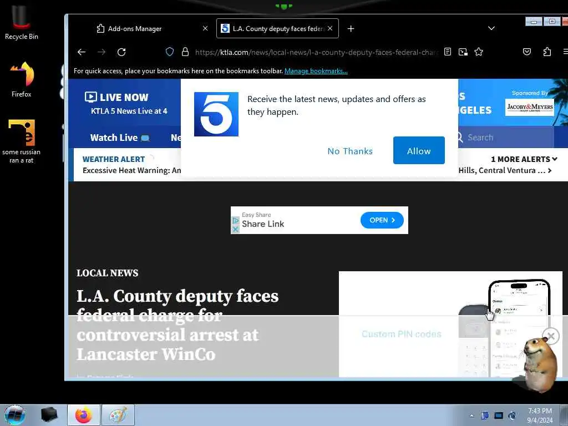Click OPEN on the Easy Share ad
568x426 pixels.
coord(382,220)
